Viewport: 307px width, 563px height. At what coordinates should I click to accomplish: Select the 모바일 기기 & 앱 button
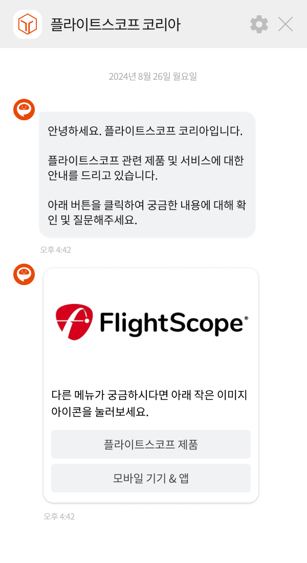151,478
